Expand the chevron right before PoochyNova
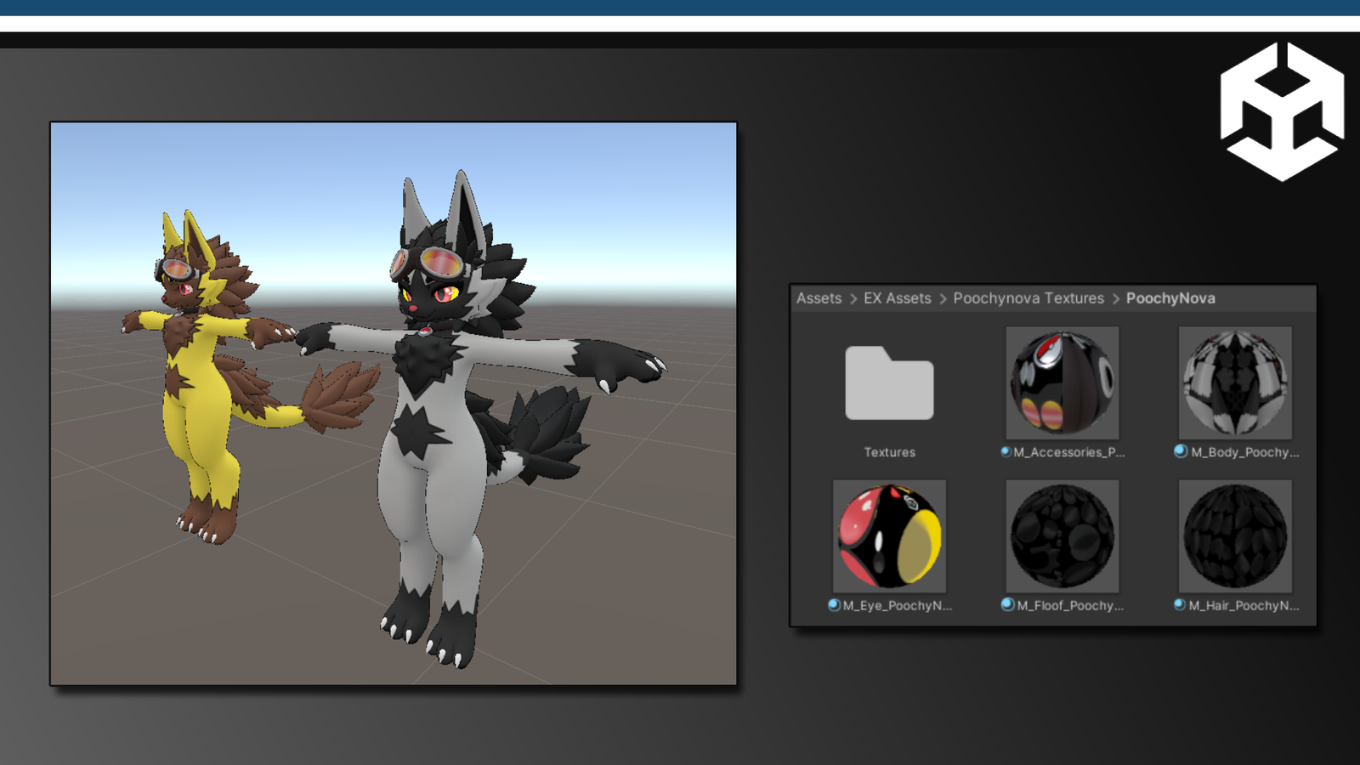The width and height of the screenshot is (1360, 765). (x=1115, y=299)
